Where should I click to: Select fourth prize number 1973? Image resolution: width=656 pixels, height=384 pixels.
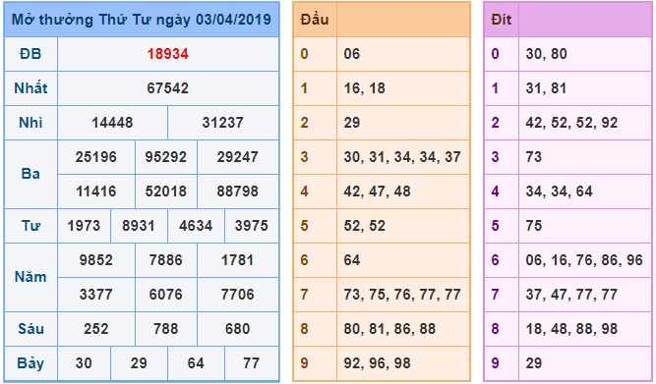pos(84,226)
